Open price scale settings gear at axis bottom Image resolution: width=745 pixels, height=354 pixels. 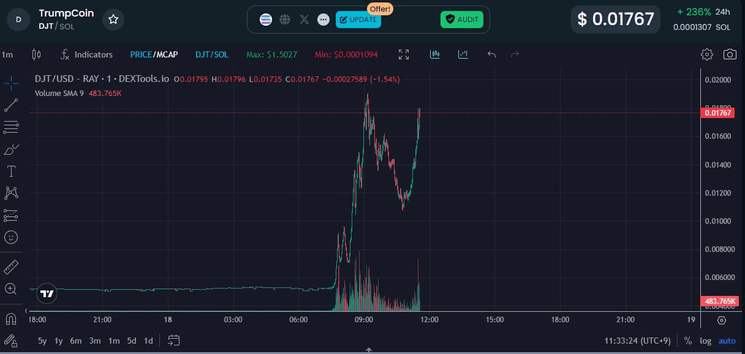click(722, 320)
